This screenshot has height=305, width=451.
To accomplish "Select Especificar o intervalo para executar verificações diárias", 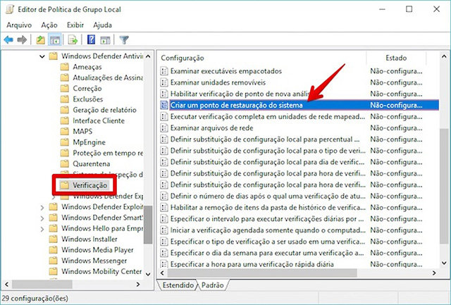I will tap(267, 219).
